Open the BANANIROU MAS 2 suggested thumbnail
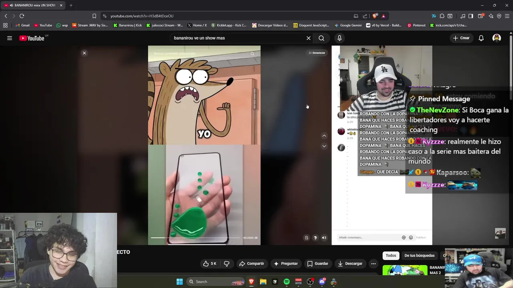513x288 pixels. [405, 270]
